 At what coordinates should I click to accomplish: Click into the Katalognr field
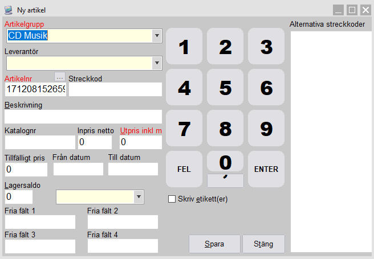[40, 142]
